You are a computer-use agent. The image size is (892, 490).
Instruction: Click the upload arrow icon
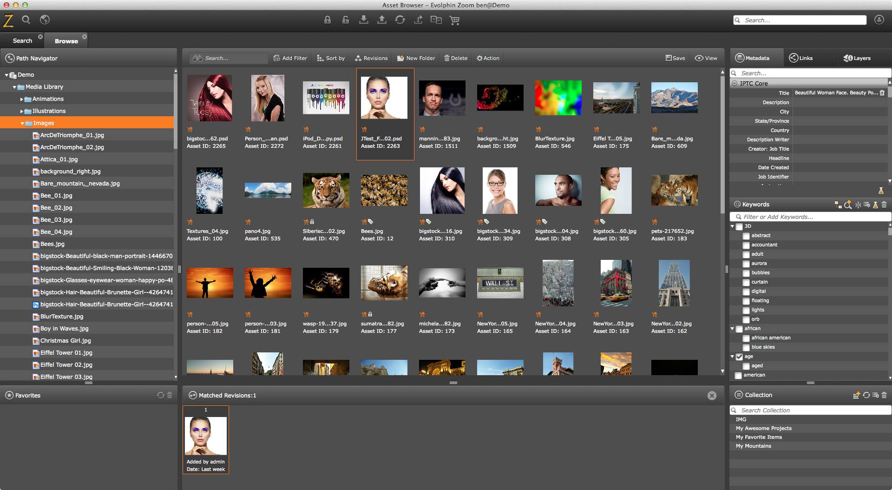click(382, 20)
